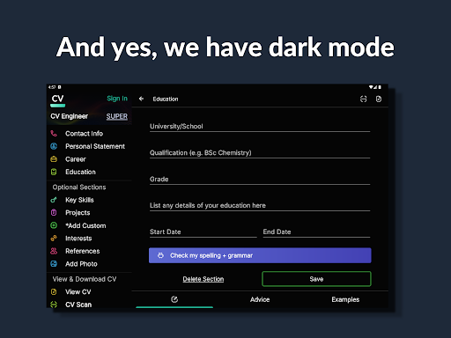Click the Delete Section link
This screenshot has height=338, width=451.
click(x=203, y=279)
